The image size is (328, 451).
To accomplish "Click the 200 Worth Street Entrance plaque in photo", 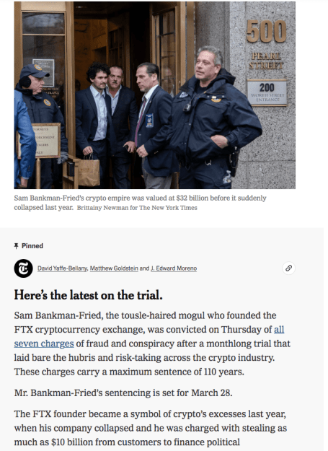I will coord(267,93).
